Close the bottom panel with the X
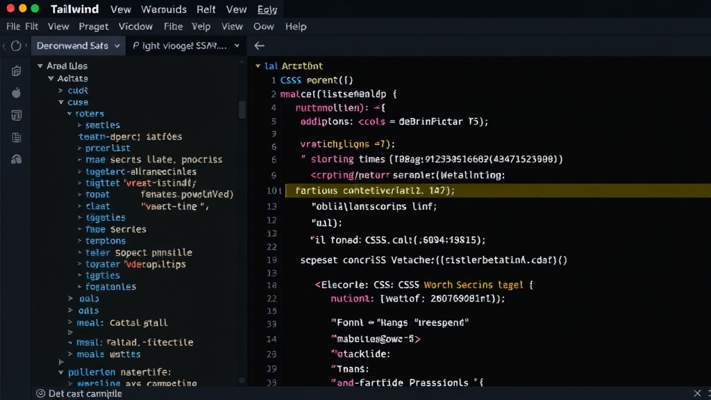 697,393
